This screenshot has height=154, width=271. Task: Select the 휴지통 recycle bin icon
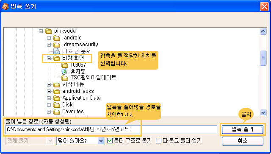[65, 71]
